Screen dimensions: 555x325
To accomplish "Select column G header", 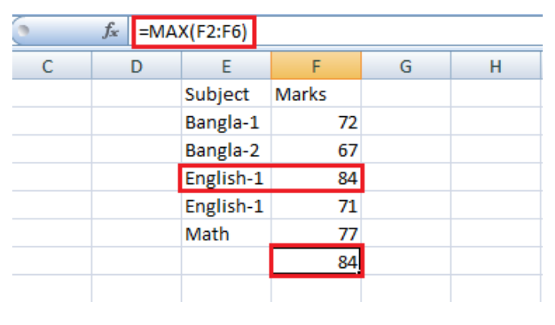I will click(405, 68).
